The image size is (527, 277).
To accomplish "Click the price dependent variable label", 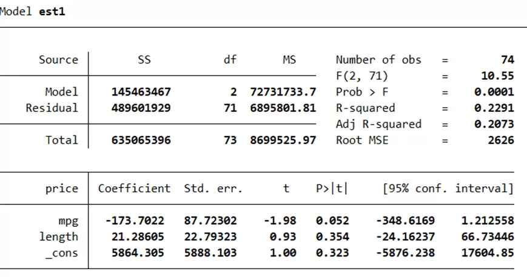I will pos(62,188).
